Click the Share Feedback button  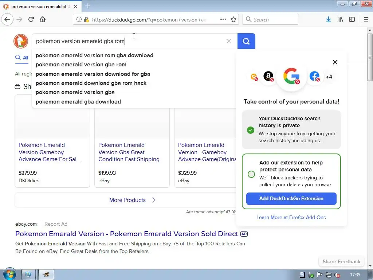(x=341, y=261)
